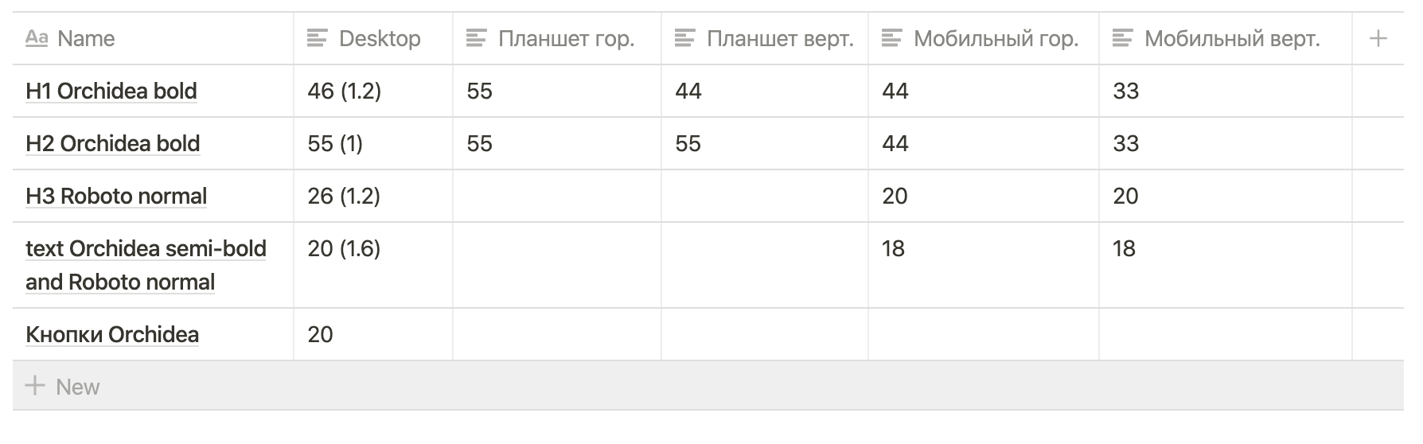Open the Desktop column header menu
The height and width of the screenshot is (444, 1423).
pos(373,38)
